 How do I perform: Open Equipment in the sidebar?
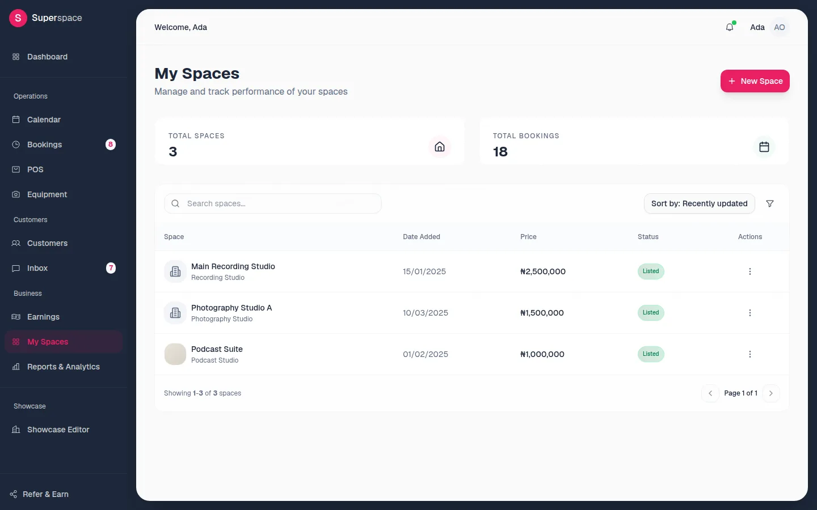coord(64,194)
